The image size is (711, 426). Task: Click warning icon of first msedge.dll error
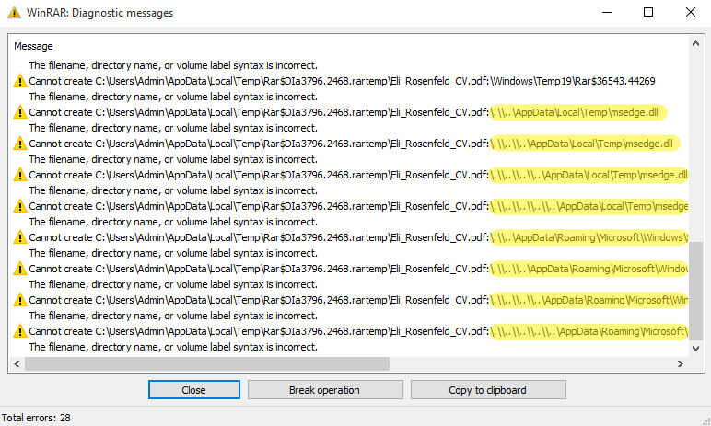(19, 112)
